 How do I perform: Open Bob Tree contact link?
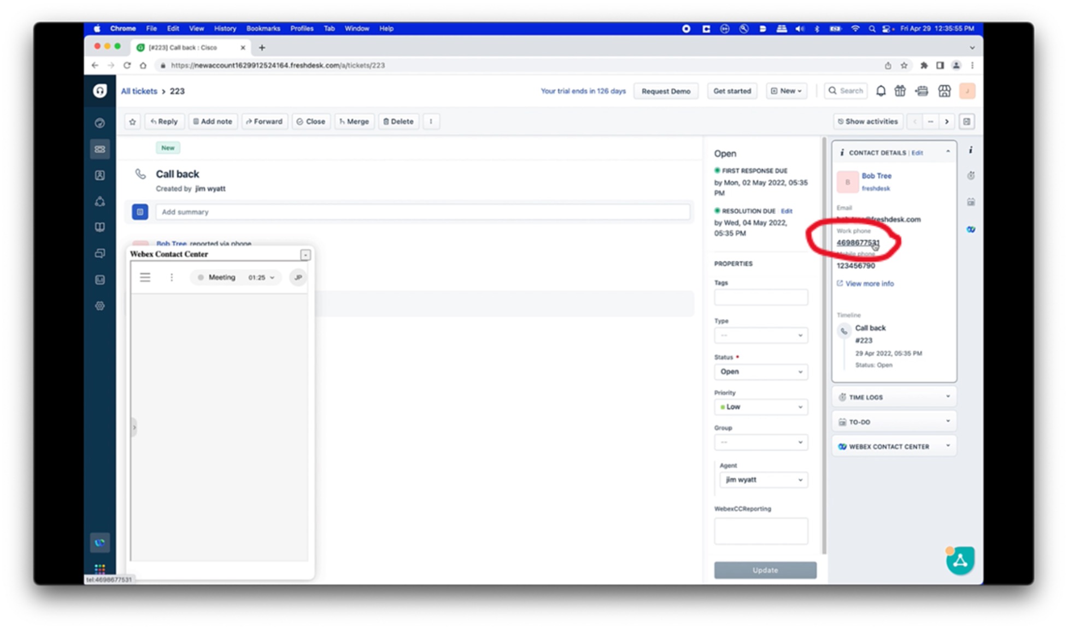point(876,176)
